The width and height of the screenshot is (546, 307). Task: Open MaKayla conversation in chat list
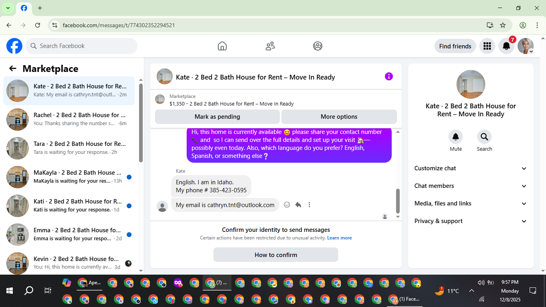[x=69, y=177]
